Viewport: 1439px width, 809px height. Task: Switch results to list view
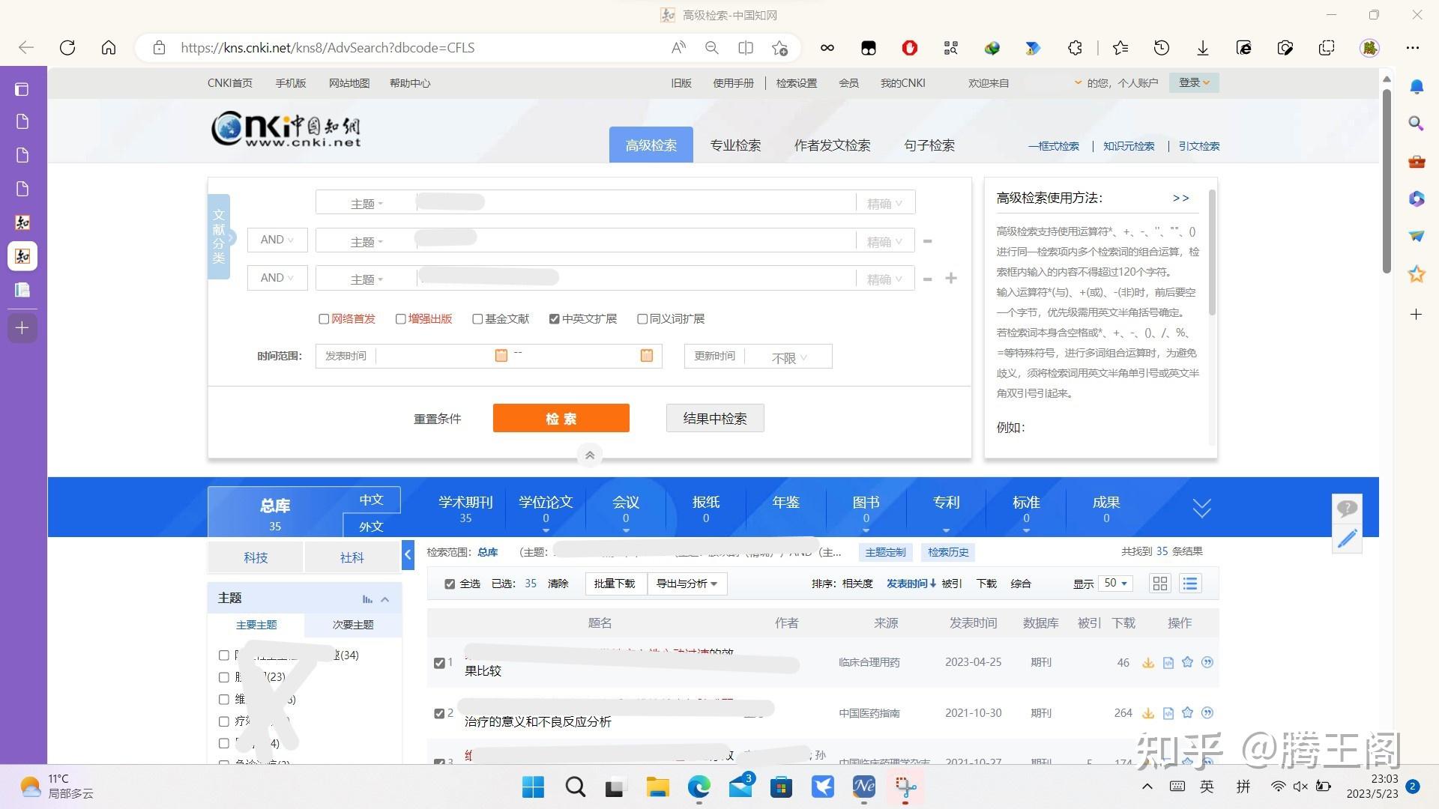tap(1190, 584)
